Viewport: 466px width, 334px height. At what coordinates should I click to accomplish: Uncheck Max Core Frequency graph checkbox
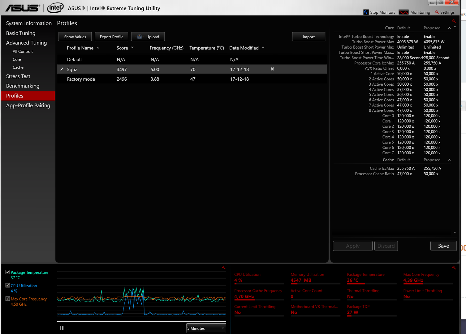8,299
